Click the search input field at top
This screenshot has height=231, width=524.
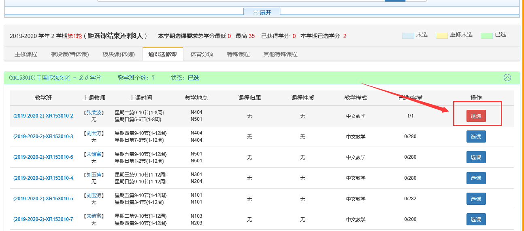(241, 0)
